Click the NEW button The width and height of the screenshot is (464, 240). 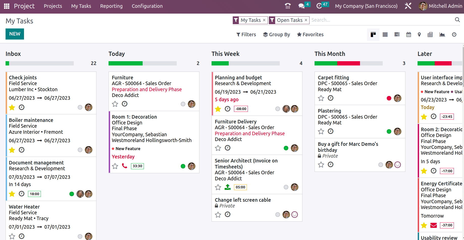[x=15, y=34]
